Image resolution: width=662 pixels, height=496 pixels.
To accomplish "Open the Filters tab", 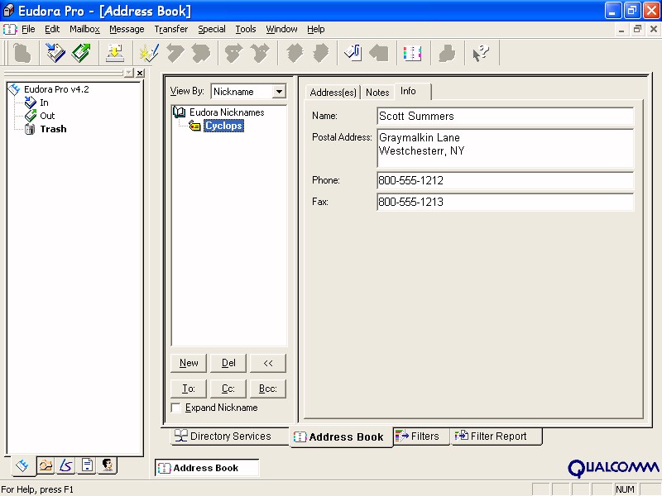I will (421, 436).
